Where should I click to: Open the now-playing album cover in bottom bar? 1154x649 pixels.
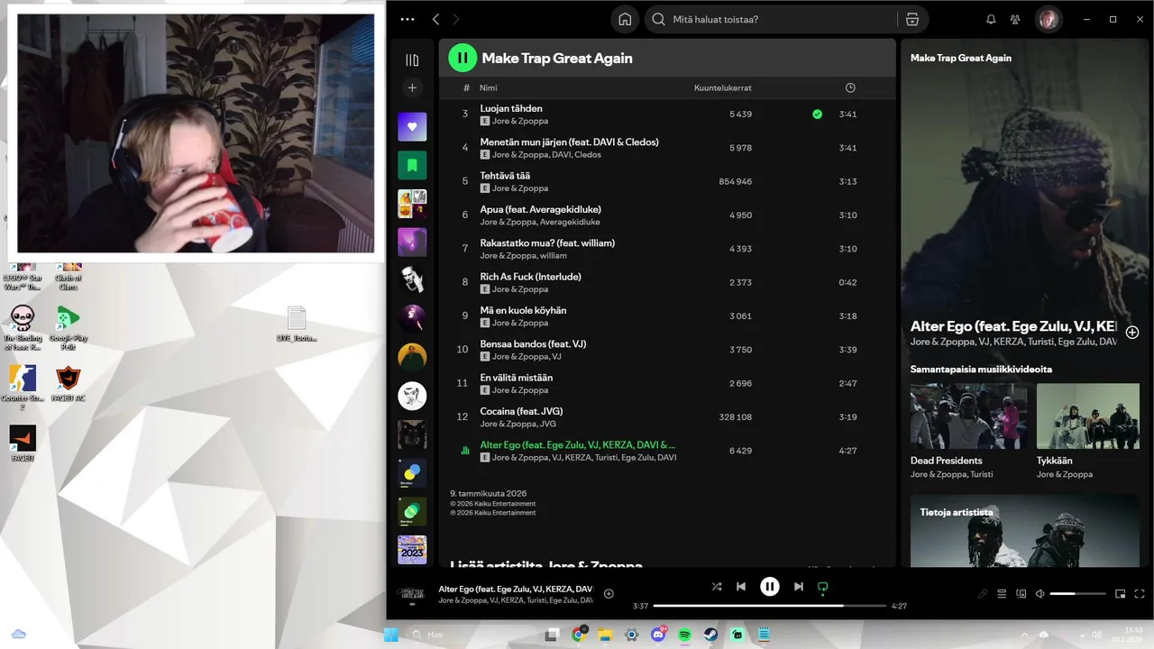pos(412,593)
